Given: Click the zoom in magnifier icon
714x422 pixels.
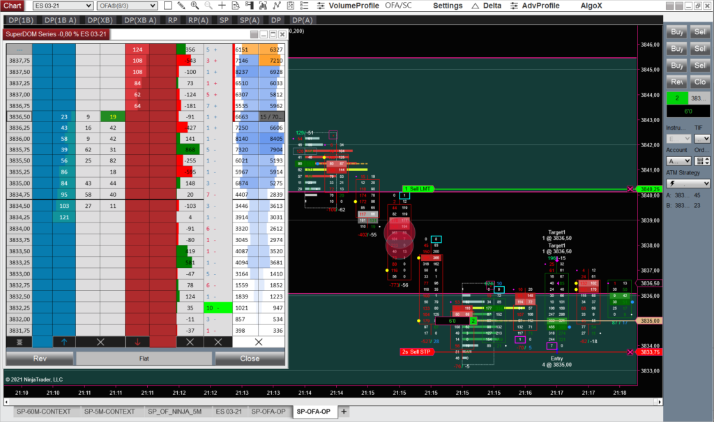Looking at the screenshot, I should coord(195,6).
